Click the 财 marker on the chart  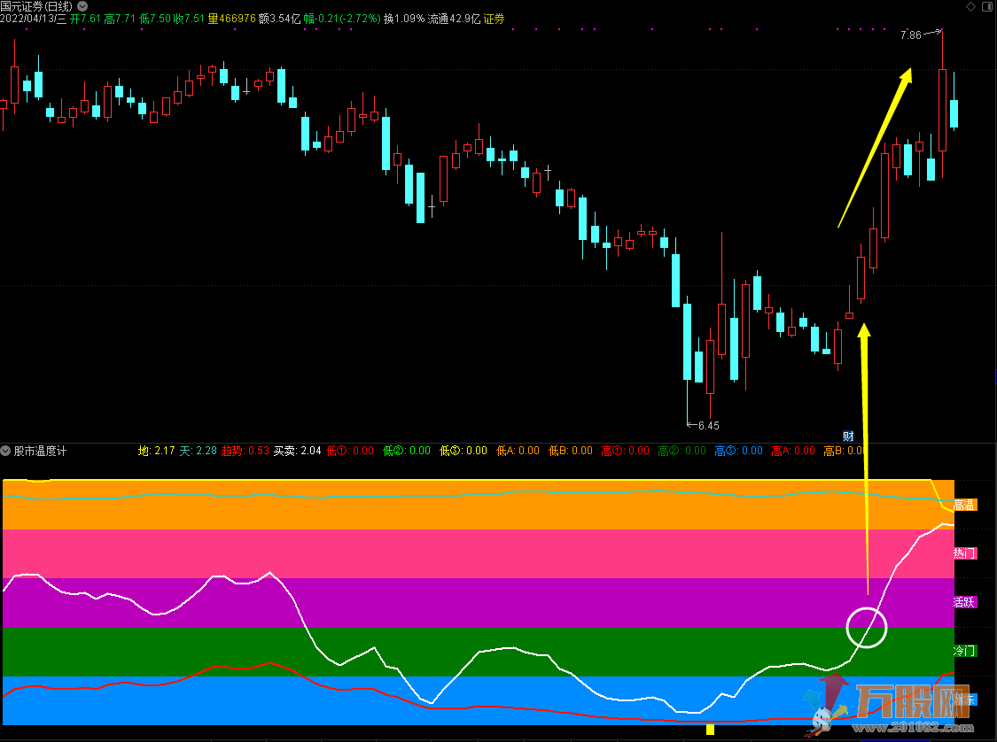[x=848, y=436]
